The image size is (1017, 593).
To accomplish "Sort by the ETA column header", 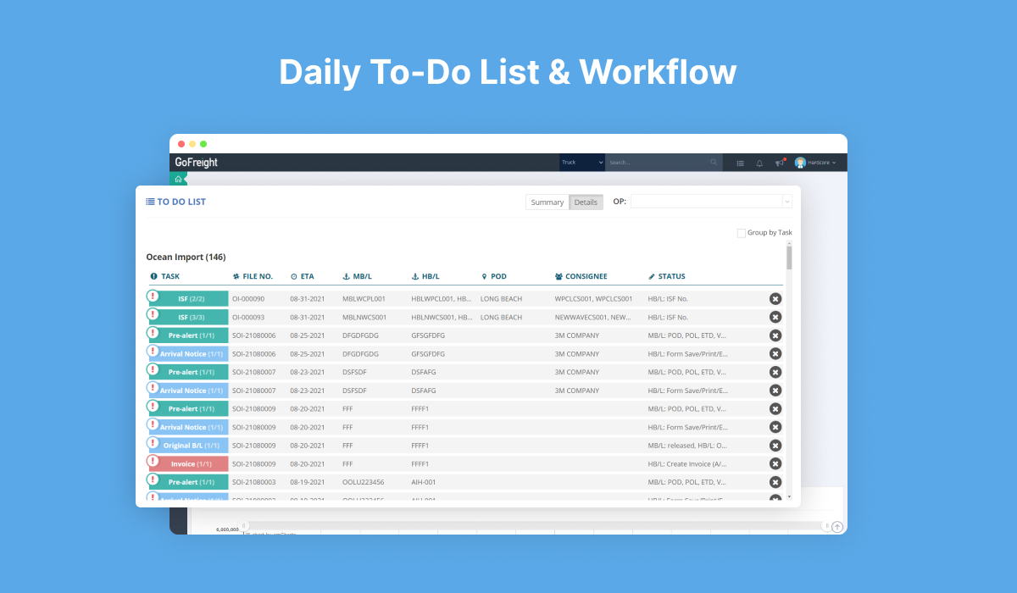I will [x=303, y=276].
